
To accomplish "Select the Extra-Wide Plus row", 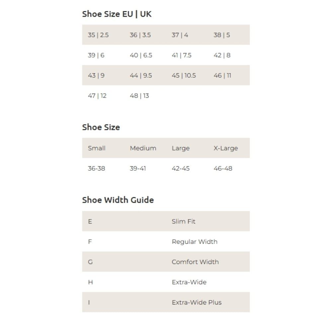I will 166,302.
